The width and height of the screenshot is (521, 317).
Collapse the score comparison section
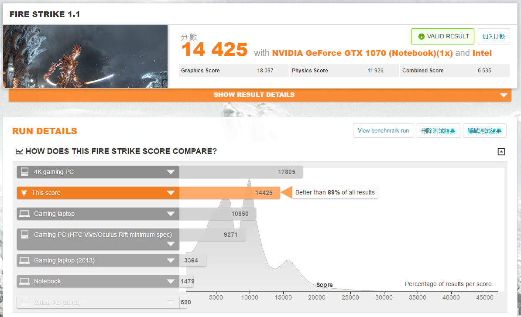click(501, 152)
